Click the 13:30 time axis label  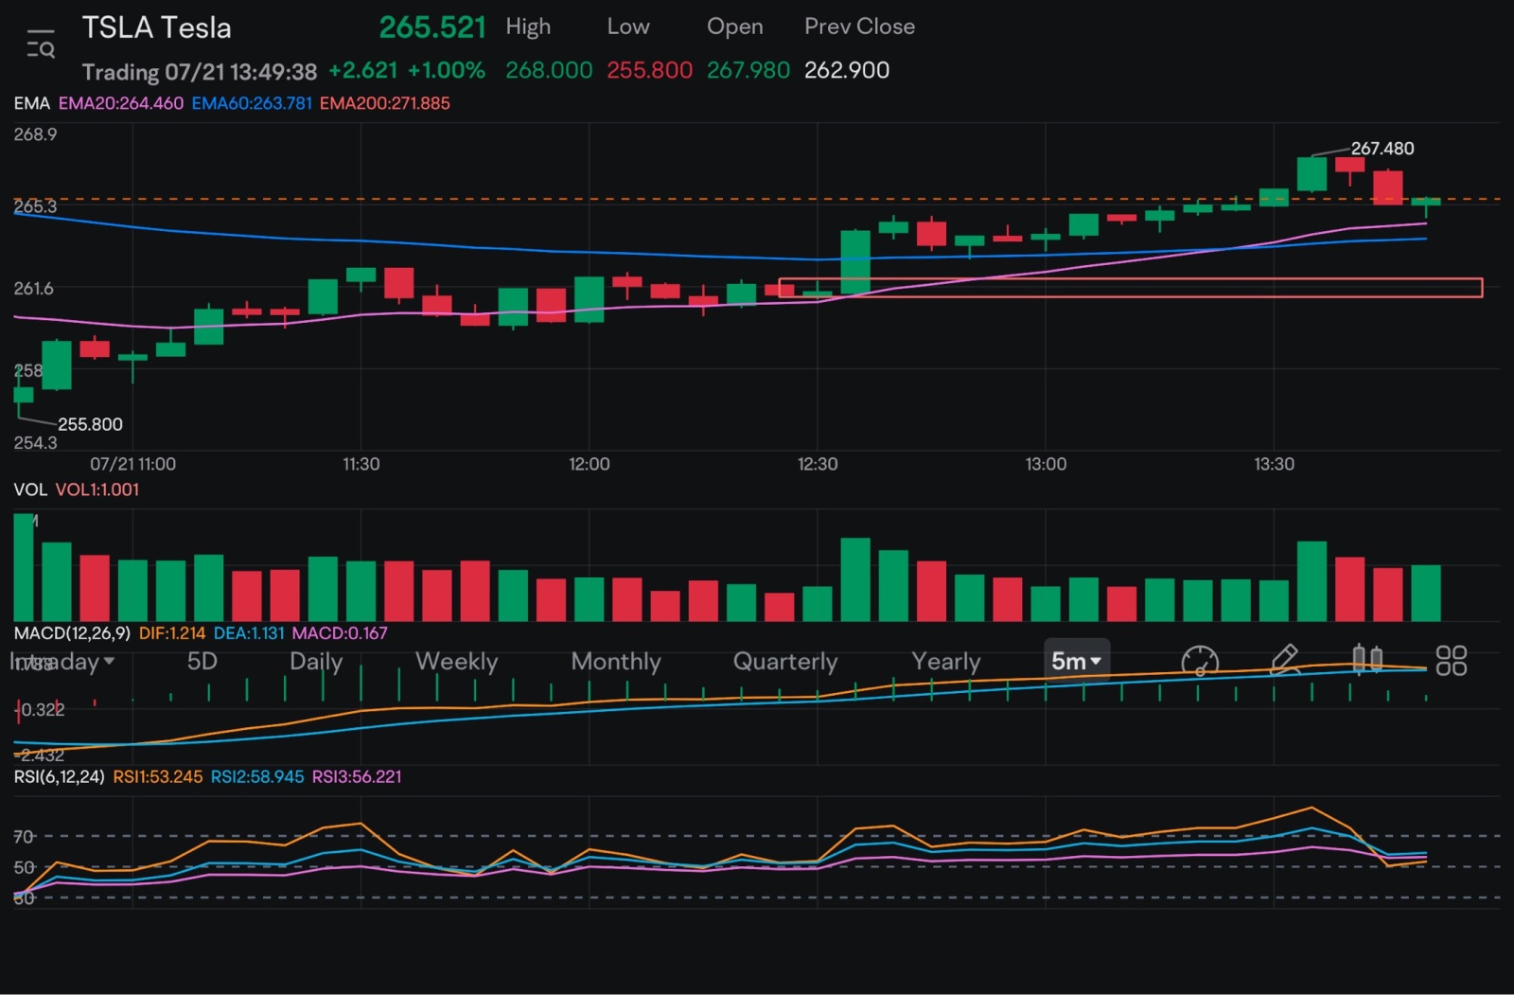click(x=1274, y=464)
